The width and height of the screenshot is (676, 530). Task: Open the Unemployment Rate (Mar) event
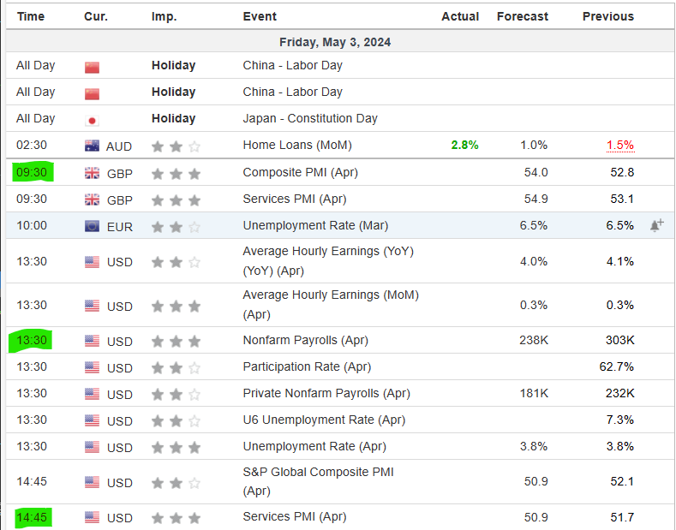point(315,225)
